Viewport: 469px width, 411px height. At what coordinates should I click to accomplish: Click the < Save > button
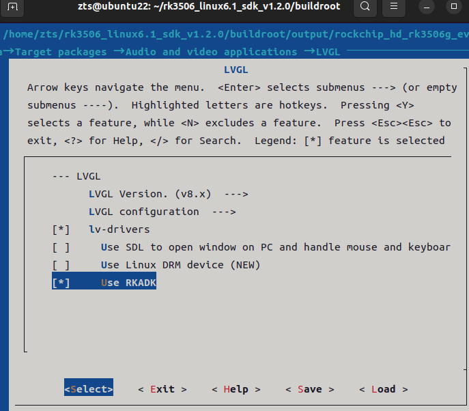[310, 389]
